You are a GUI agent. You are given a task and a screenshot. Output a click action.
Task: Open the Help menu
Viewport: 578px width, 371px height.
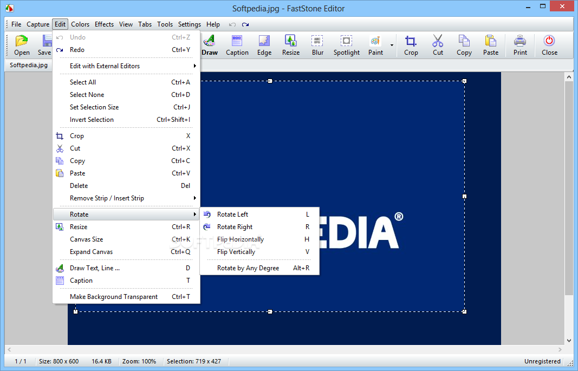click(x=213, y=24)
